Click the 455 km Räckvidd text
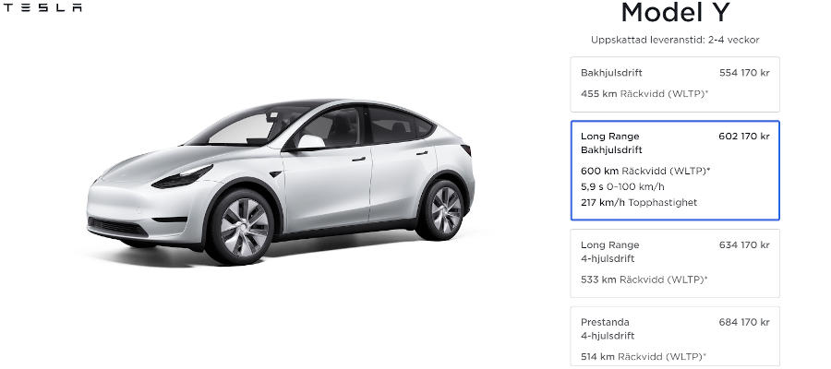 pos(644,94)
